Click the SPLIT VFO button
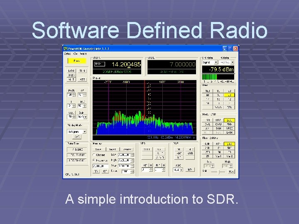 [147, 149]
